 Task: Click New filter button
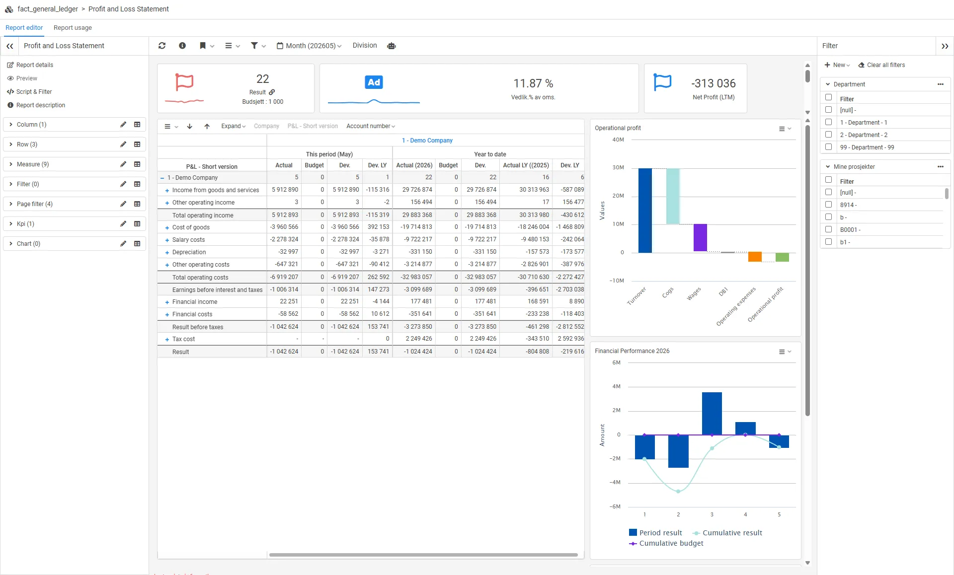(x=837, y=65)
